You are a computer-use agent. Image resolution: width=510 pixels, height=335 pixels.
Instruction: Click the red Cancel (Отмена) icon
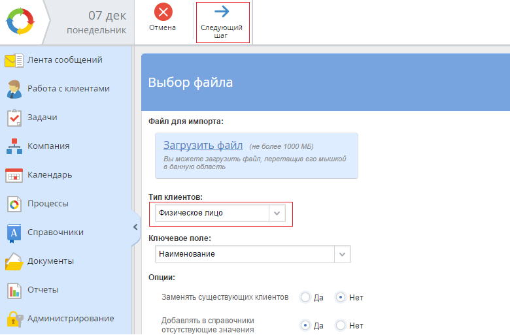(x=163, y=12)
